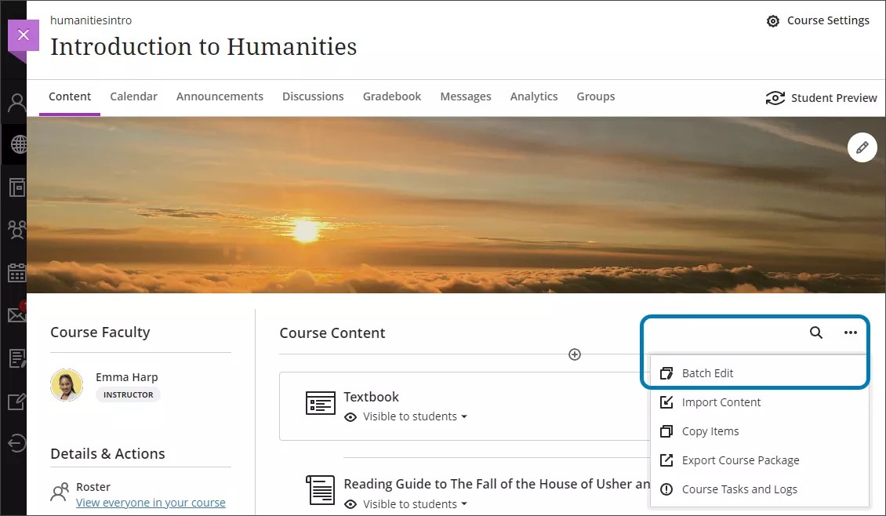Enter Student Preview mode

pos(821,98)
